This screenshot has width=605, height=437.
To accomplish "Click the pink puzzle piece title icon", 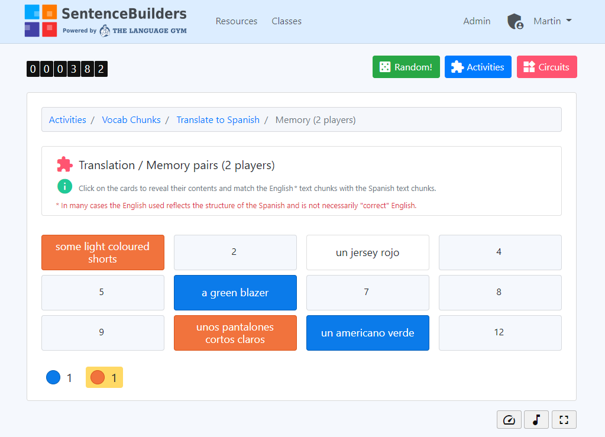I will click(64, 165).
